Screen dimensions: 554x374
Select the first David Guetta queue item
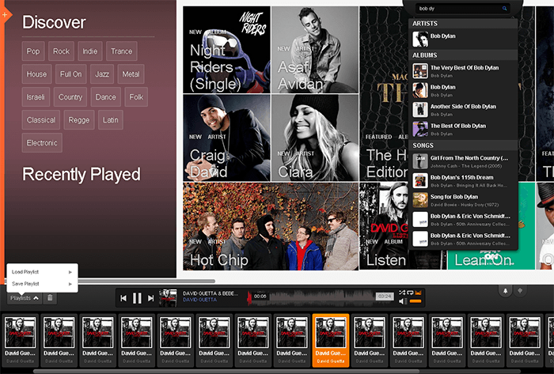coord(20,341)
